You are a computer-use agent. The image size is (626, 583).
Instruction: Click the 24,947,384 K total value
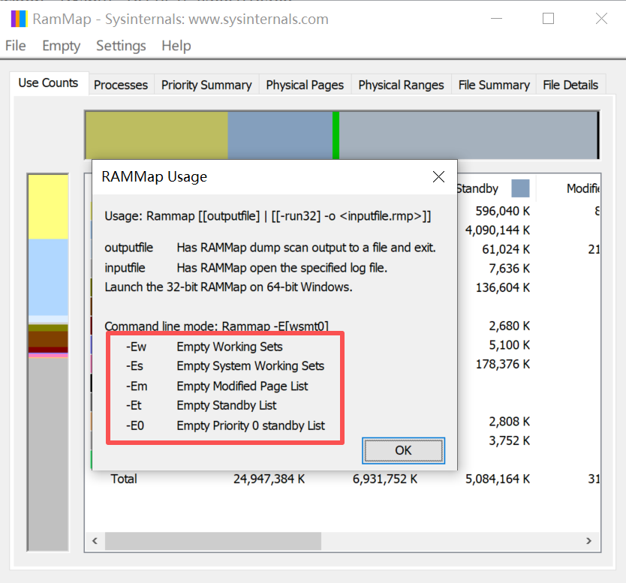[269, 479]
